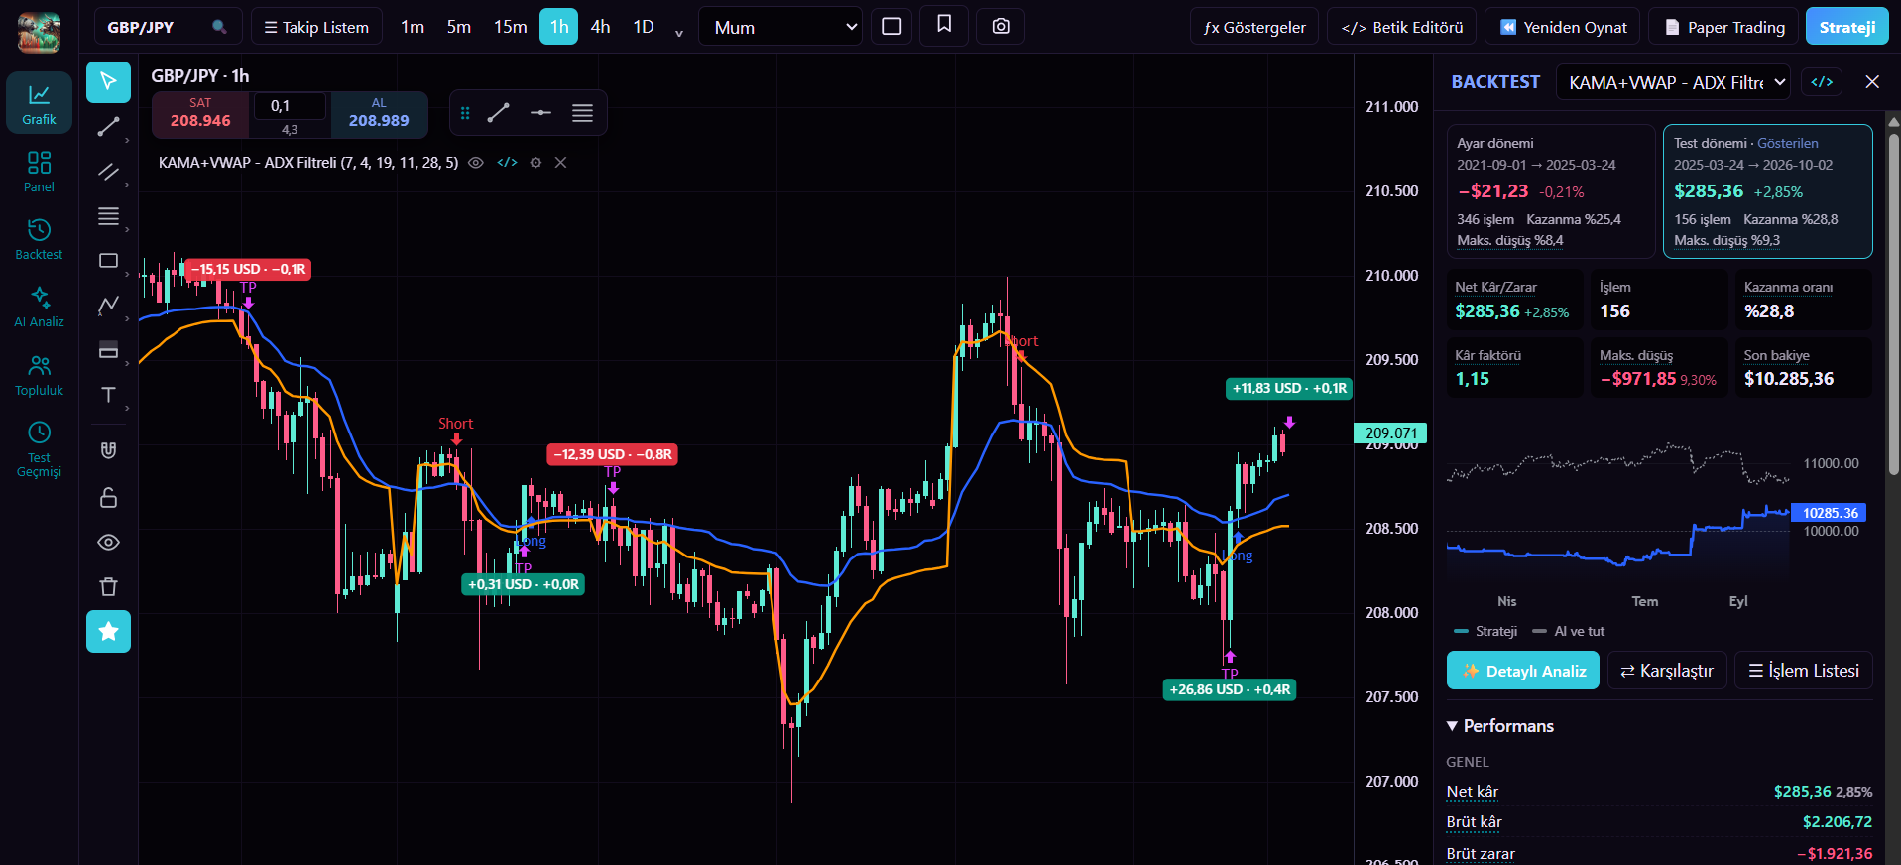
Task: Click the backtest panel vertical scrollbar
Action: (x=1893, y=298)
